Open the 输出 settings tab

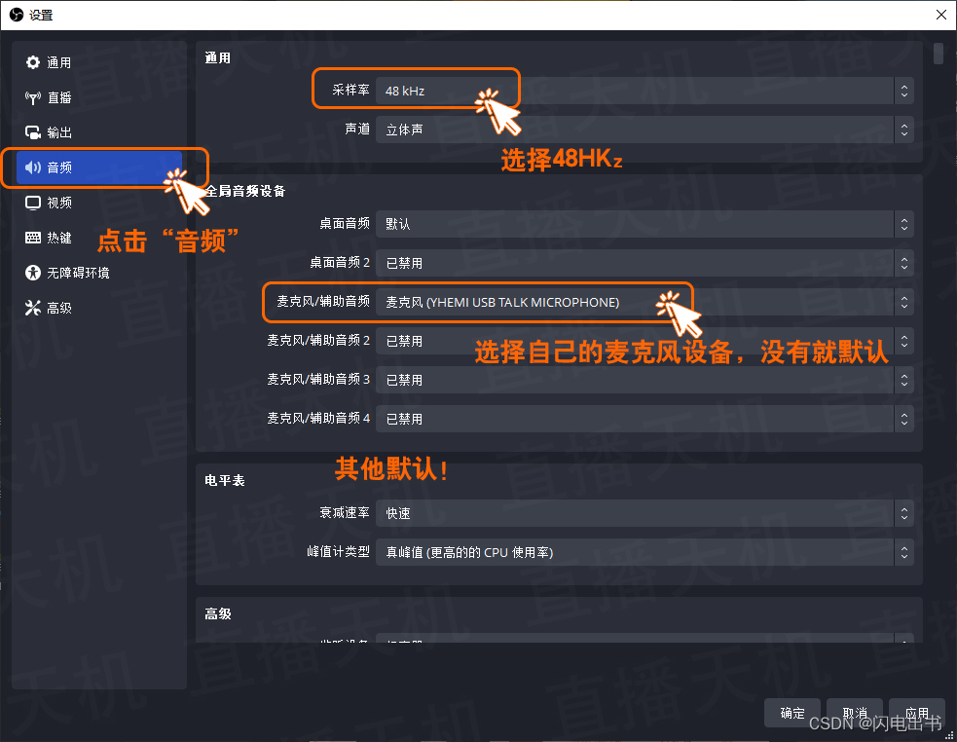pos(99,132)
